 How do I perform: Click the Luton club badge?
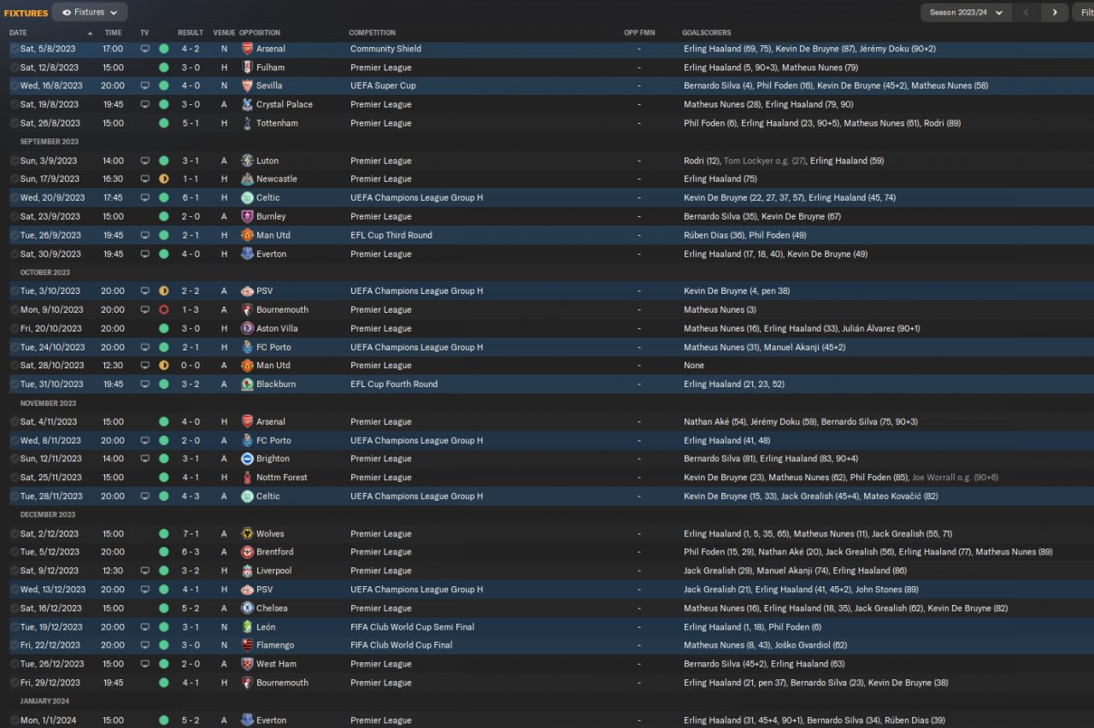click(x=248, y=161)
